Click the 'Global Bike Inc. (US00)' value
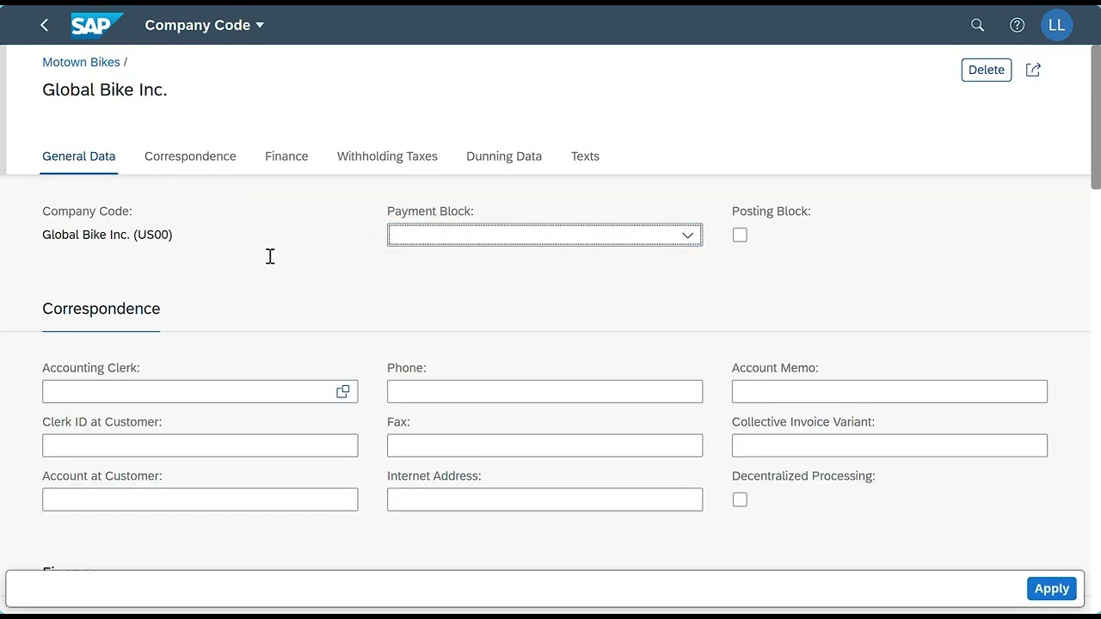 (x=108, y=235)
